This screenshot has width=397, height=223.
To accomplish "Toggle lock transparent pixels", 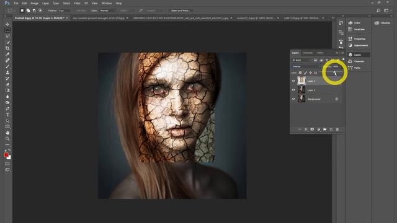I will click(x=300, y=73).
